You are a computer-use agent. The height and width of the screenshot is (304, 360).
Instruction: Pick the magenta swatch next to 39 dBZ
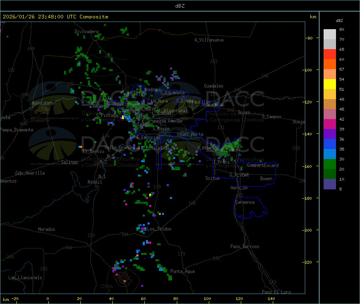[x=330, y=124]
